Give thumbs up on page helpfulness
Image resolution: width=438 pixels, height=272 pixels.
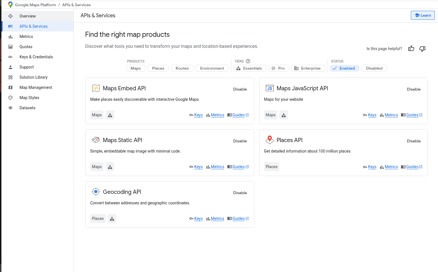411,48
